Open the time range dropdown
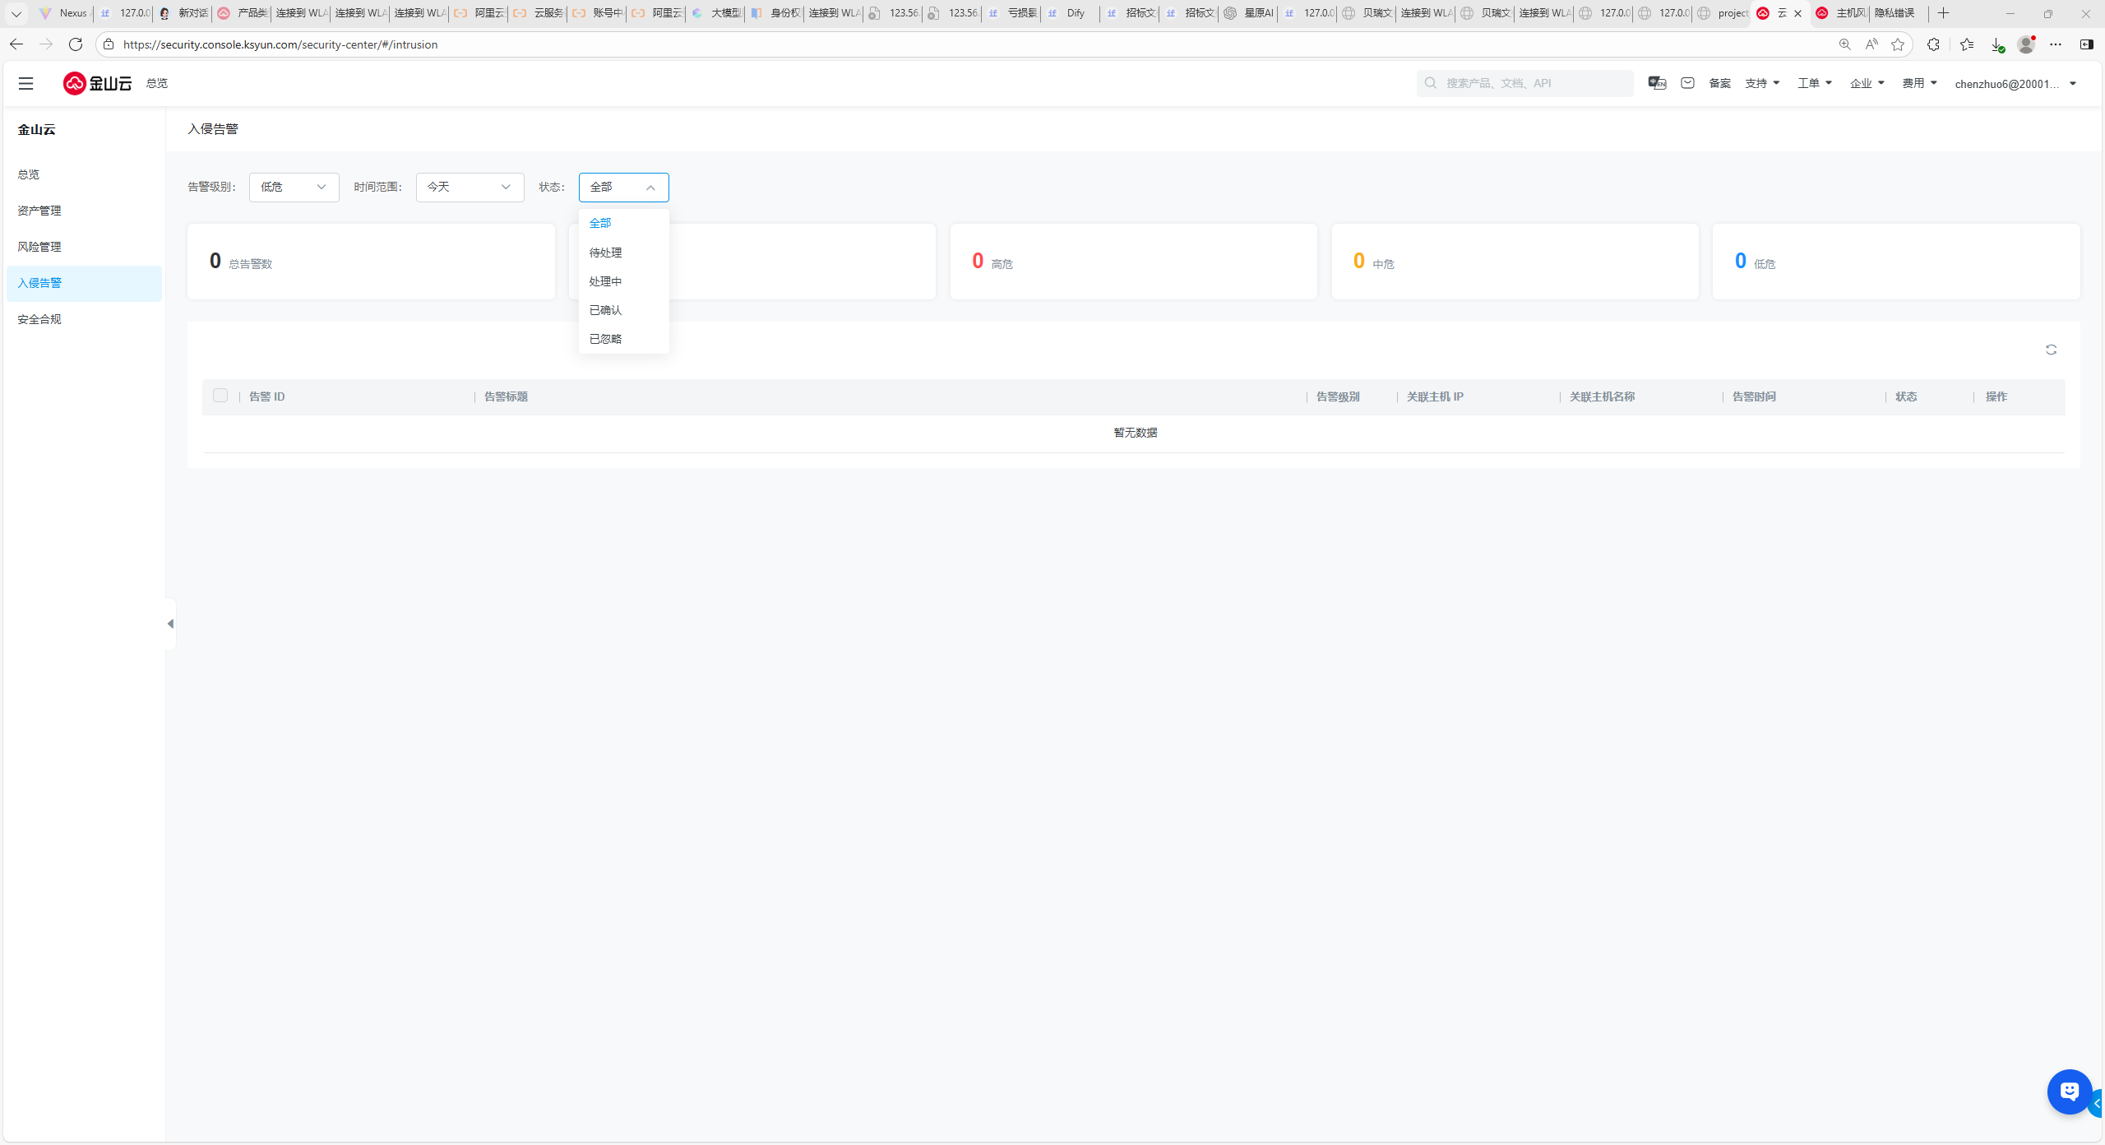2105x1145 pixels. click(470, 188)
